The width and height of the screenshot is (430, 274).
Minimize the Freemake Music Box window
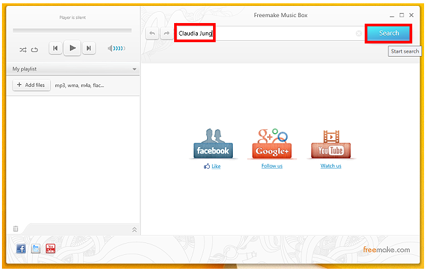(392, 16)
